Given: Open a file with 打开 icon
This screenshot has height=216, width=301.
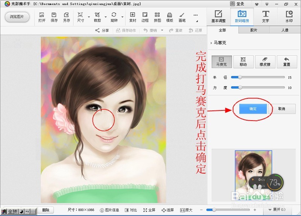Looking at the screenshot, I should click(42, 17).
